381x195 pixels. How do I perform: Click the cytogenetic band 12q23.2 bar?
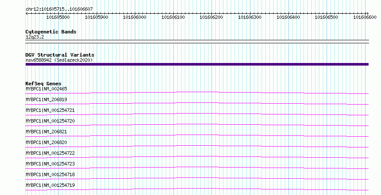[x=197, y=42]
